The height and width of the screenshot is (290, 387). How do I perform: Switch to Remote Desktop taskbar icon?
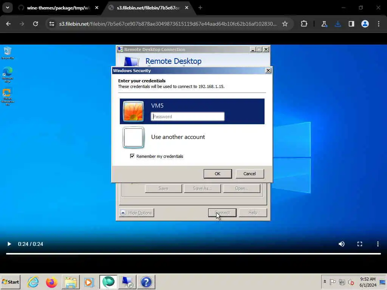[127, 282]
